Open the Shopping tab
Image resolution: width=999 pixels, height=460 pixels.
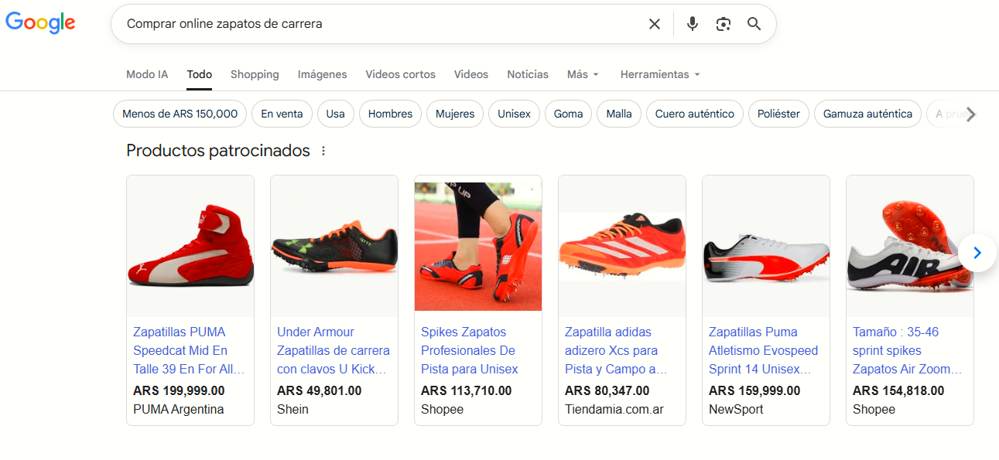pos(255,74)
